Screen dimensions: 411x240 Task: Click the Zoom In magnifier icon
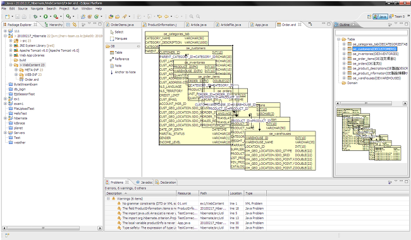point(192,16)
